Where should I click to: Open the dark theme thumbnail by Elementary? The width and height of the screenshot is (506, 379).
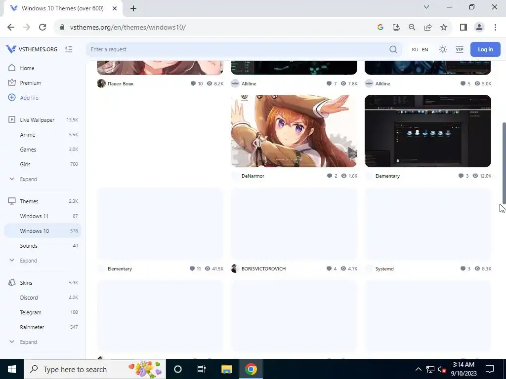(x=428, y=131)
